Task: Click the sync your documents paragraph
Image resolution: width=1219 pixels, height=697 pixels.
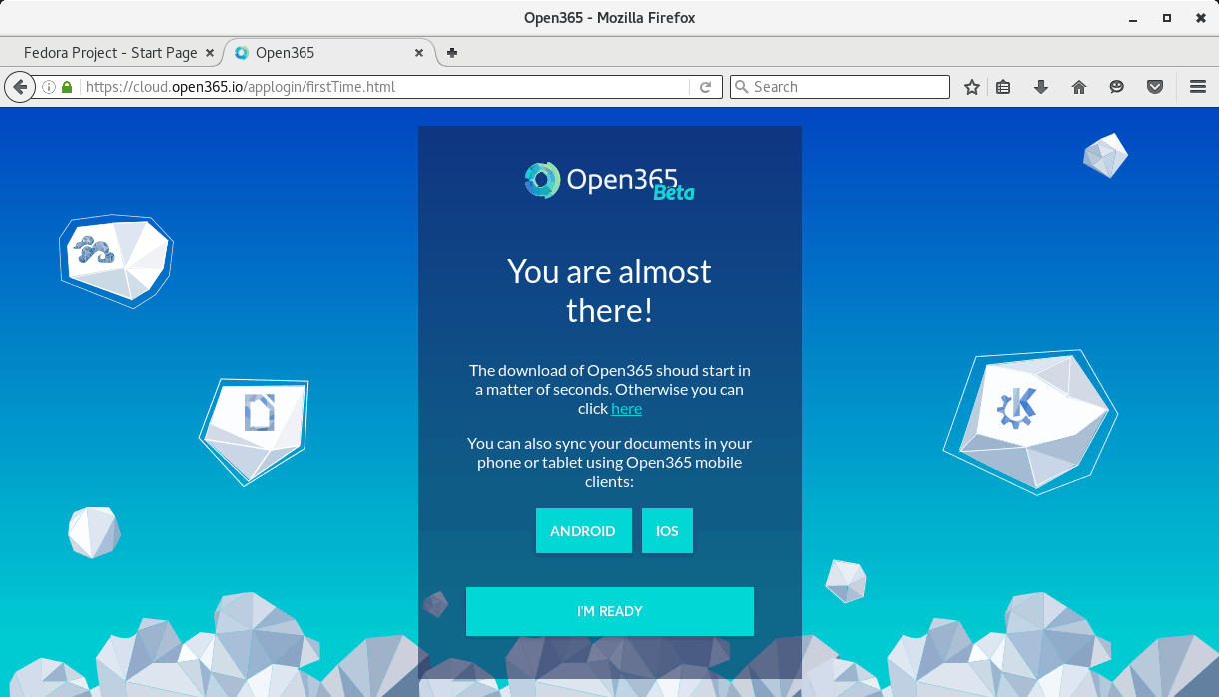Action: (609, 463)
